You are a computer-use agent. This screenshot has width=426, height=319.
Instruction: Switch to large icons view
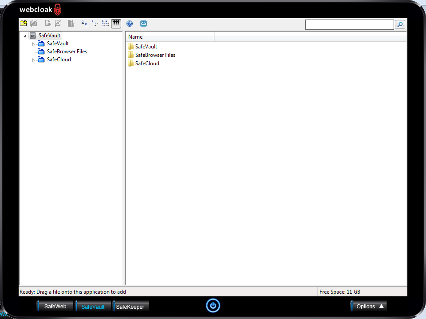84,24
